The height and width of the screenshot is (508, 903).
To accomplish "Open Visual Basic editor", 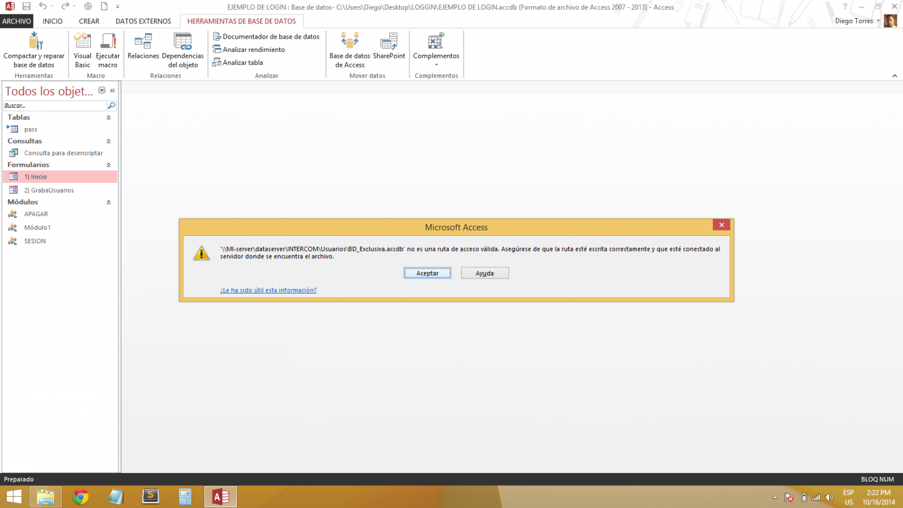I will tap(82, 51).
